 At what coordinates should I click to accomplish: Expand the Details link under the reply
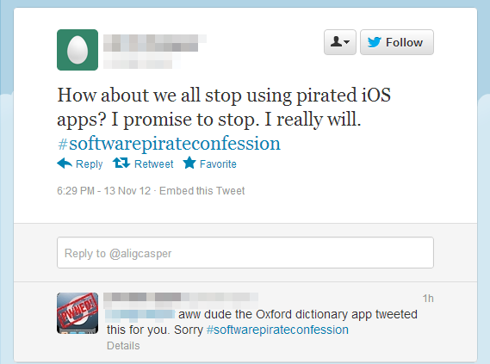pyautogui.click(x=123, y=346)
